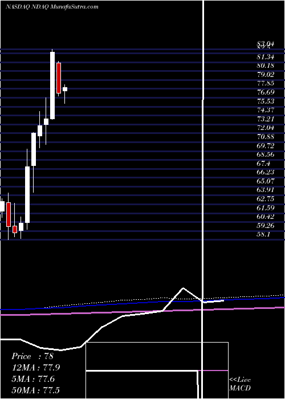Click the 65.07 price level label
Screen dimensions: 285x399
(266, 181)
